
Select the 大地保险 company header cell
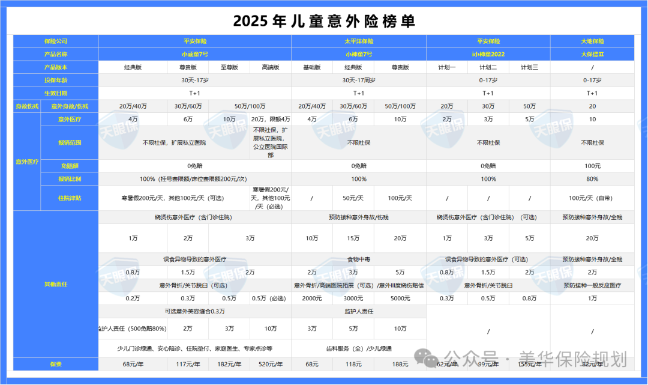pos(592,41)
